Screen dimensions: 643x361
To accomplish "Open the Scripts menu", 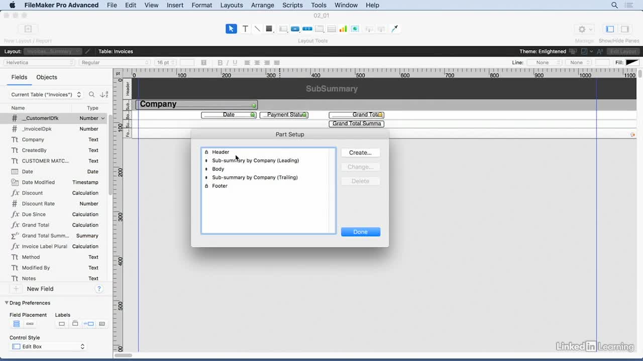I will pyautogui.click(x=292, y=5).
